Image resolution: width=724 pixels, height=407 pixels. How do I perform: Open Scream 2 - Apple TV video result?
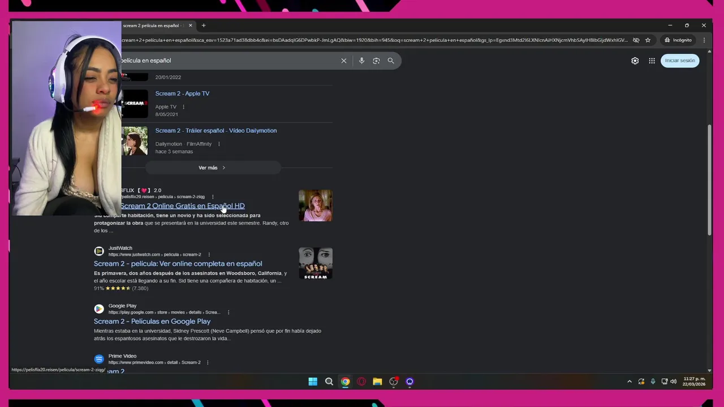tap(182, 93)
